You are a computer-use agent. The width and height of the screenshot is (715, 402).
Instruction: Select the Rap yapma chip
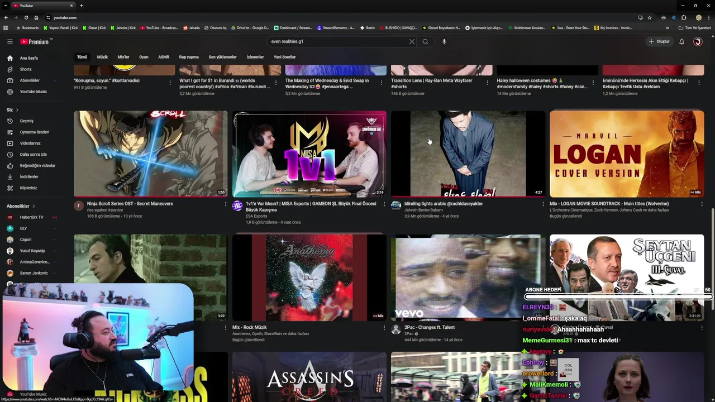coord(189,57)
